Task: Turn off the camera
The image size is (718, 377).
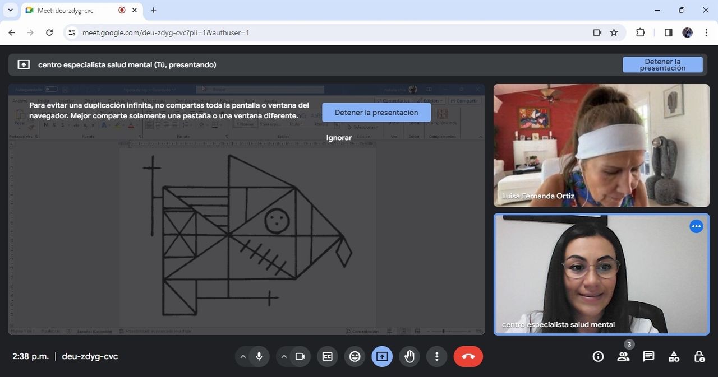Action: 300,356
